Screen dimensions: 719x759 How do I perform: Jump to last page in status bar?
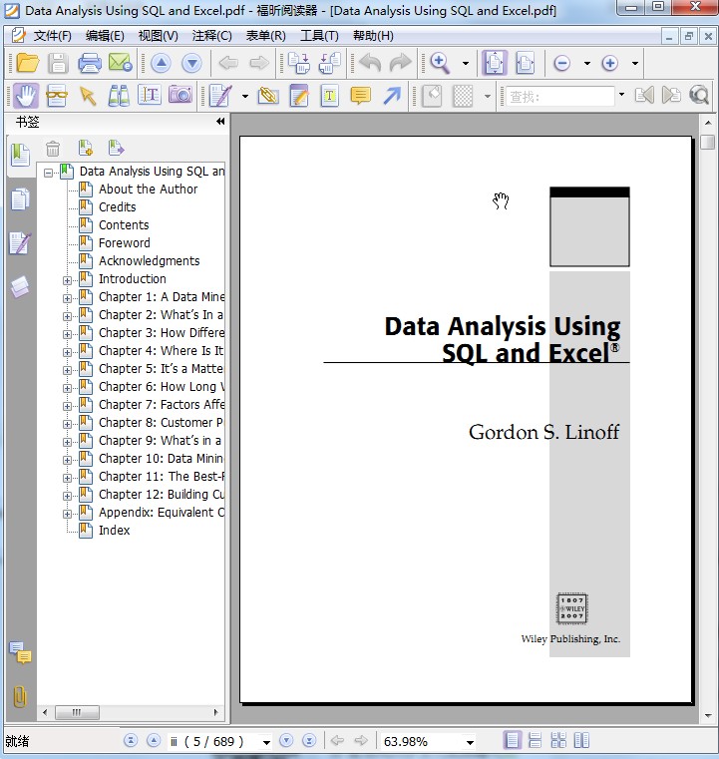coord(309,741)
